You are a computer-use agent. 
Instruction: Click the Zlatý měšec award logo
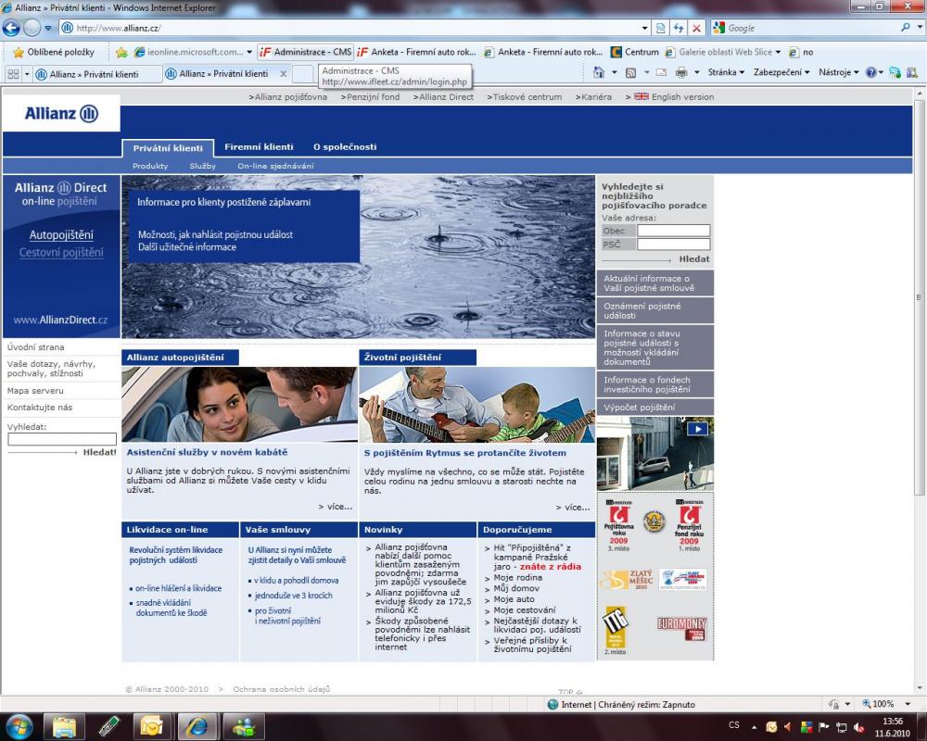coord(627,580)
